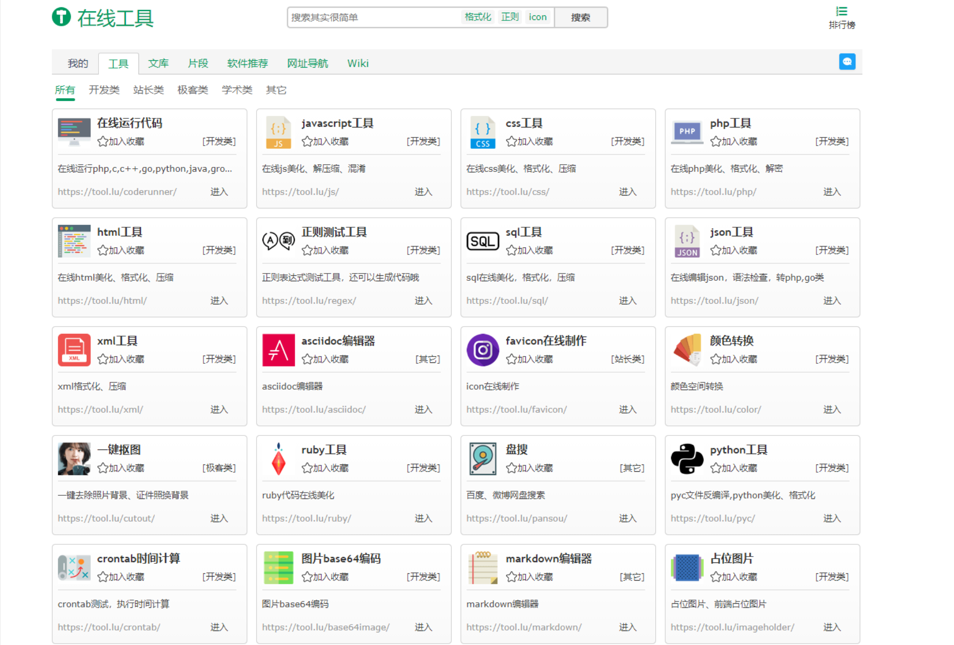The height and width of the screenshot is (645, 954).
Task: Click the markdown编辑器 notepad icon
Action: click(483, 567)
